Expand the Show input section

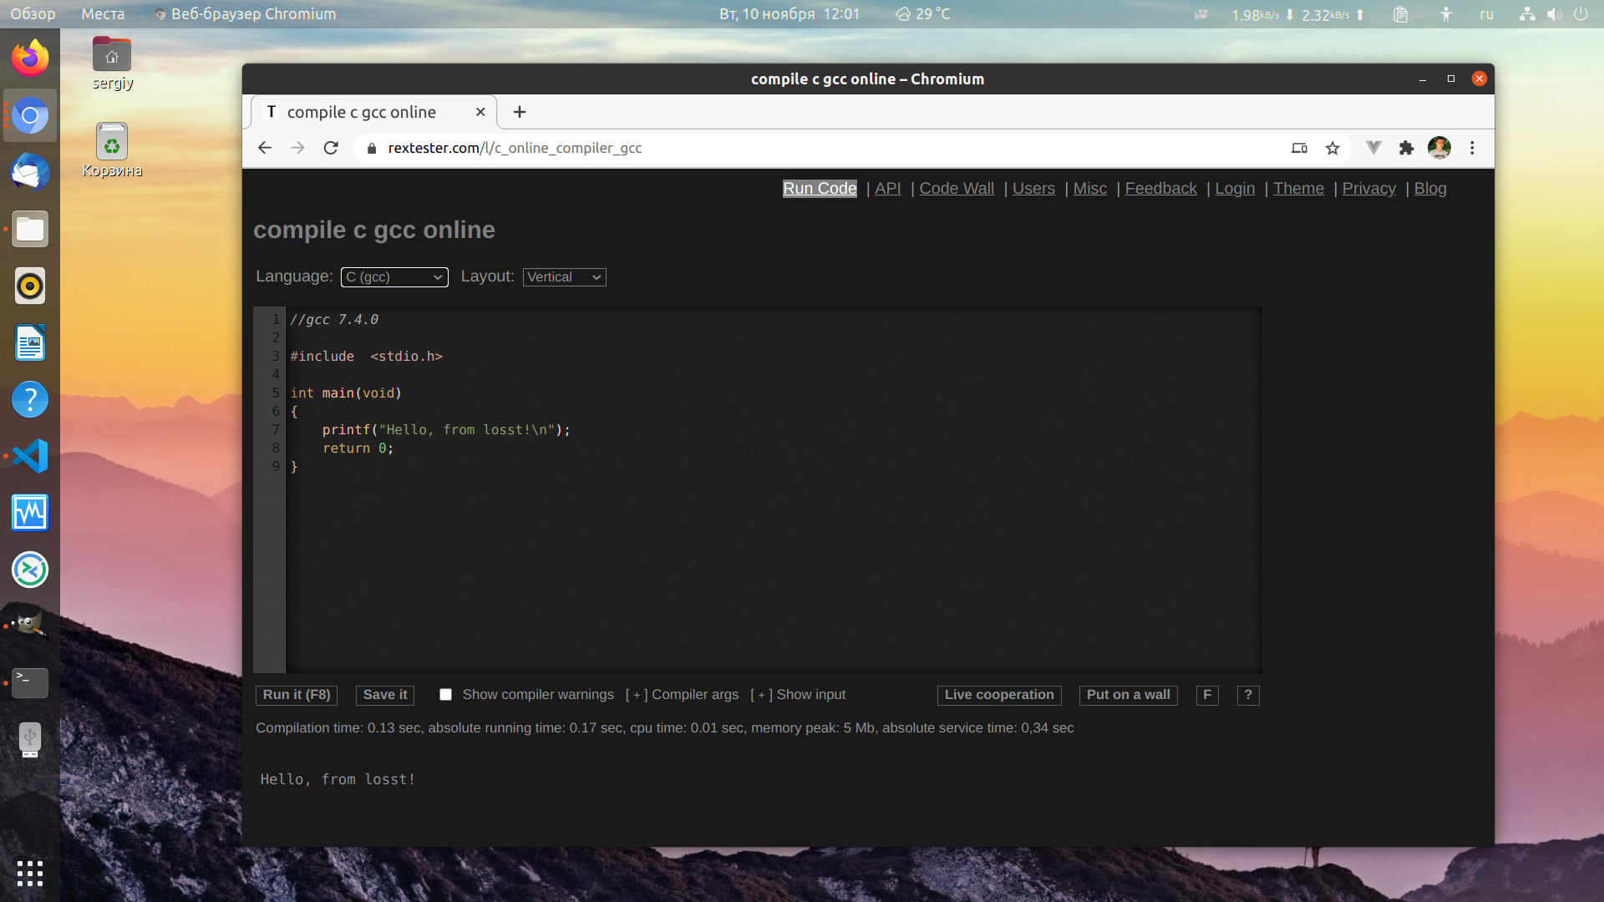pyautogui.click(x=798, y=695)
